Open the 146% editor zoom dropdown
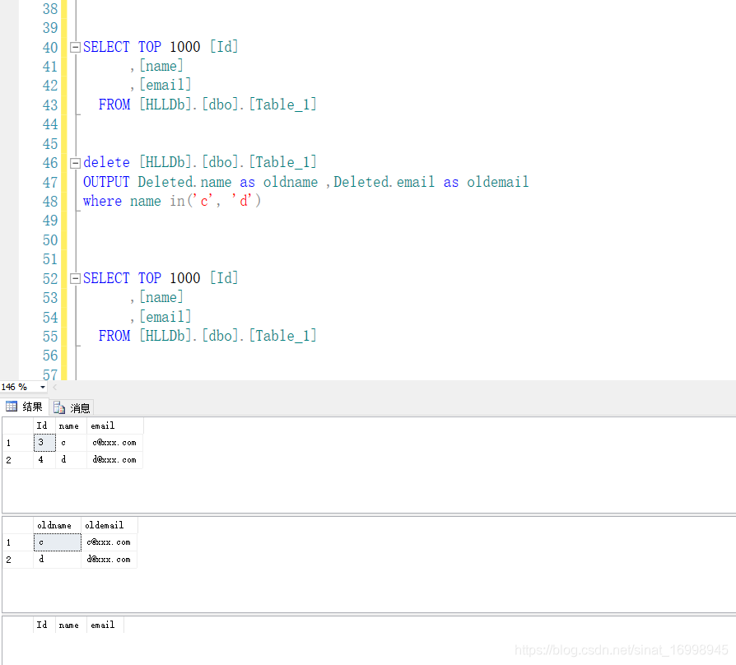Image resolution: width=736 pixels, height=665 pixels. tap(40, 387)
